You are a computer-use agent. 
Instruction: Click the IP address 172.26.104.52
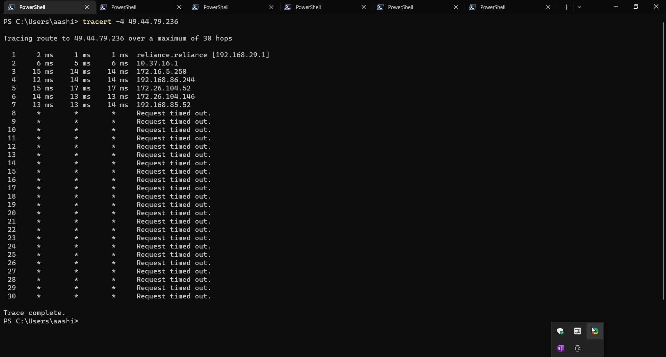point(163,88)
